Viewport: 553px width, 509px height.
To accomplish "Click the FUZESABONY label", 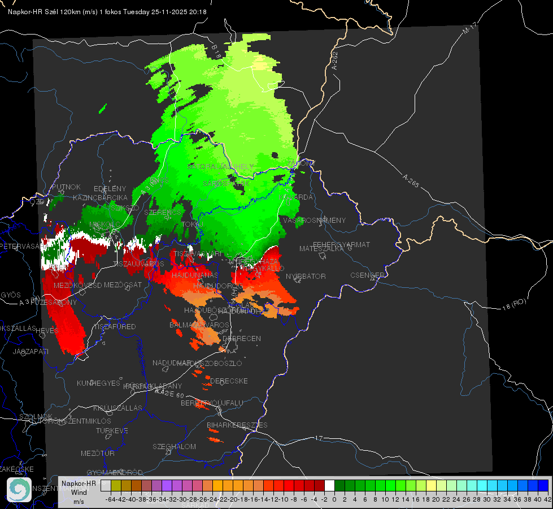I will (53, 303).
